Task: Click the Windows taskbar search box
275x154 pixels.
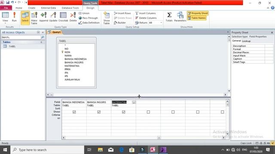Action: 47,150
